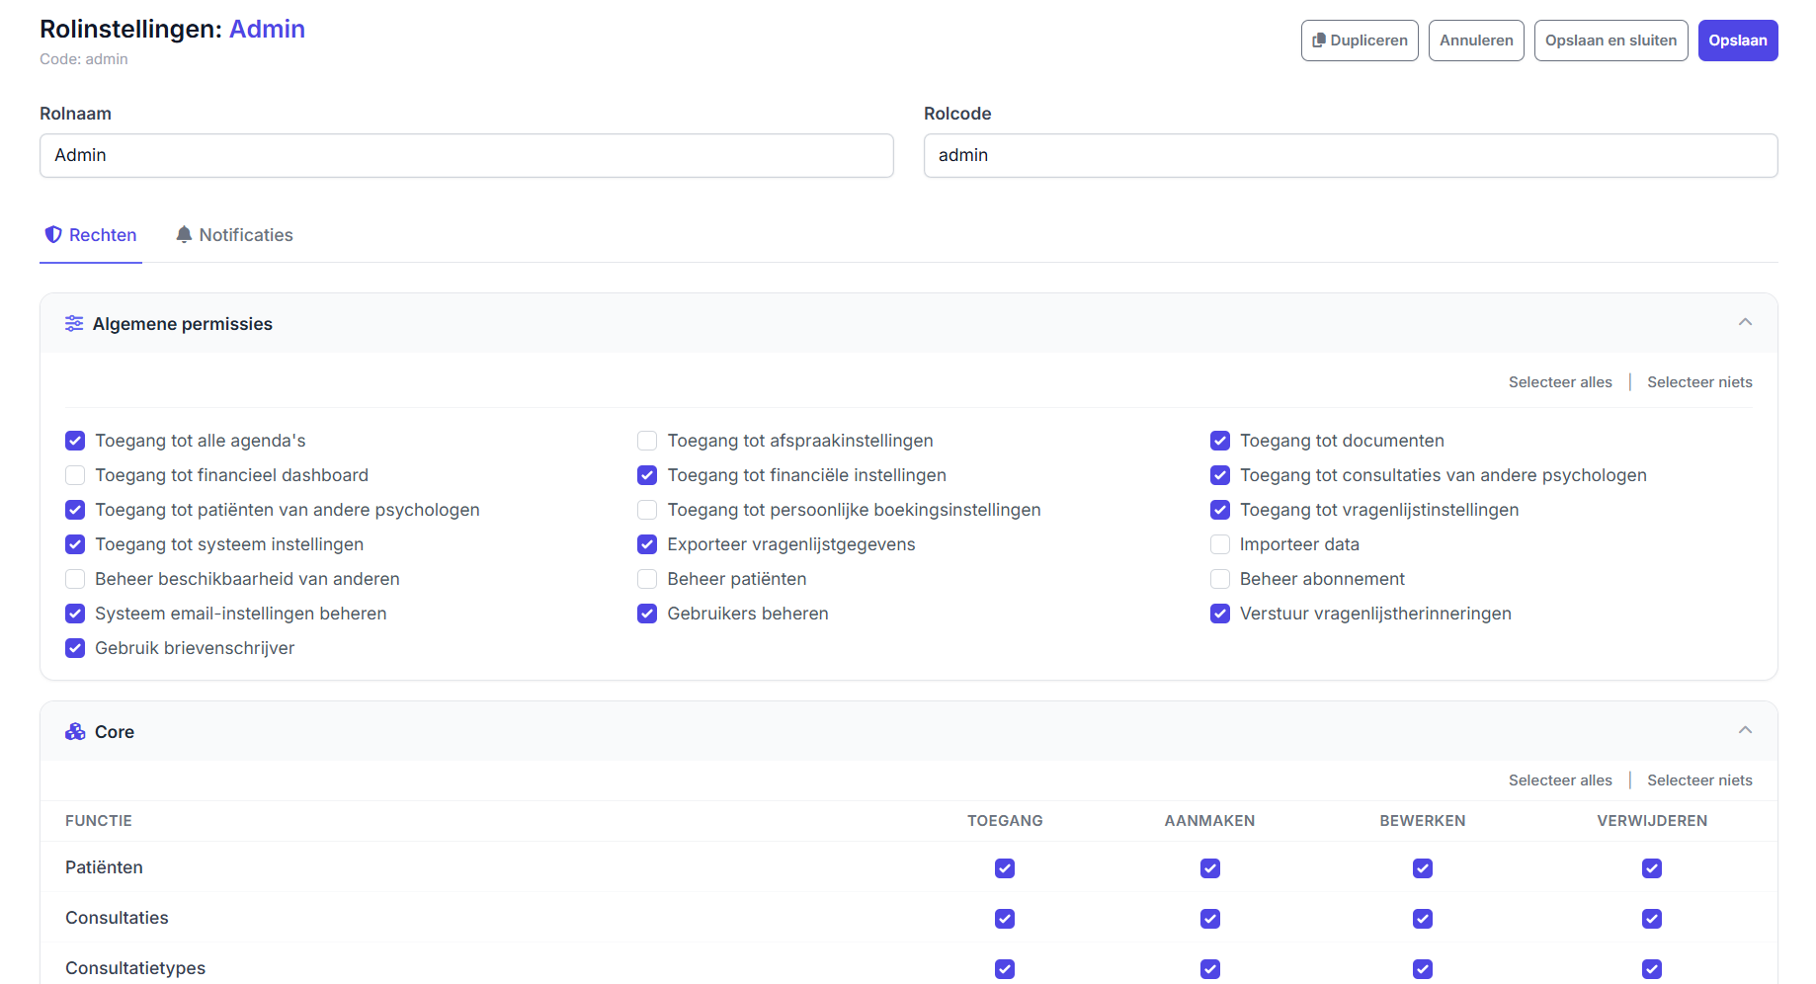Viewport: 1816px width, 984px height.
Task: Click the shield icon on Rechten
Action: coord(53,235)
